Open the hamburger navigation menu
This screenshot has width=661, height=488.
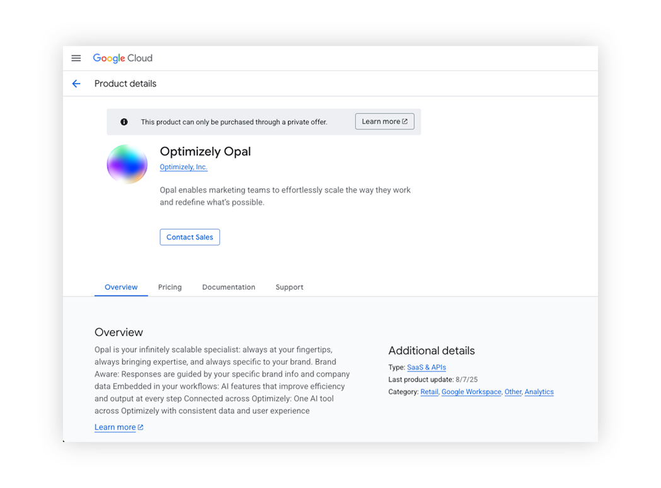(76, 58)
